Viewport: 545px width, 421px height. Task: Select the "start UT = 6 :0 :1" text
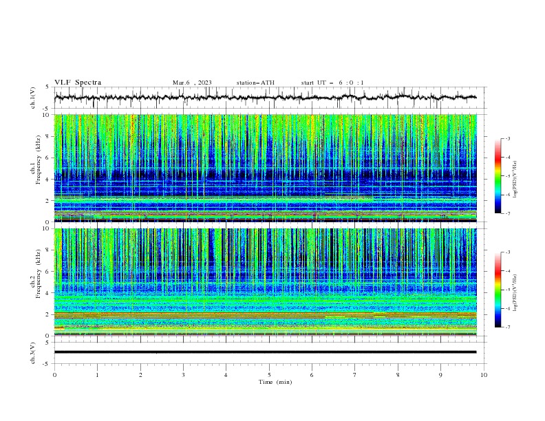[332, 83]
